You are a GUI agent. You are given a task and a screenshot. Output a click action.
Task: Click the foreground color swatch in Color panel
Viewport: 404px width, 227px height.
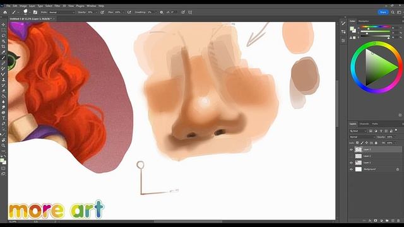click(x=352, y=28)
